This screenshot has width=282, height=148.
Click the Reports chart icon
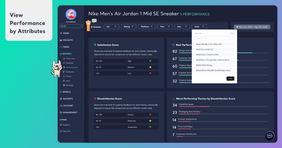(x=61, y=54)
